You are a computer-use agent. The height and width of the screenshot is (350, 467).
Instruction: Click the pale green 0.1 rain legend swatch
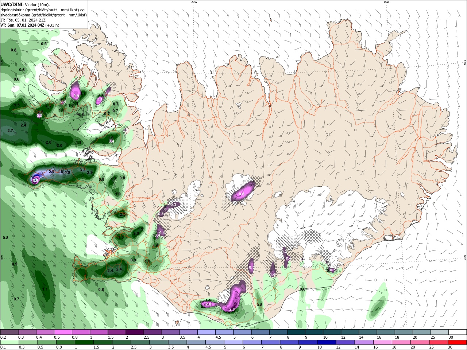coord(9,342)
